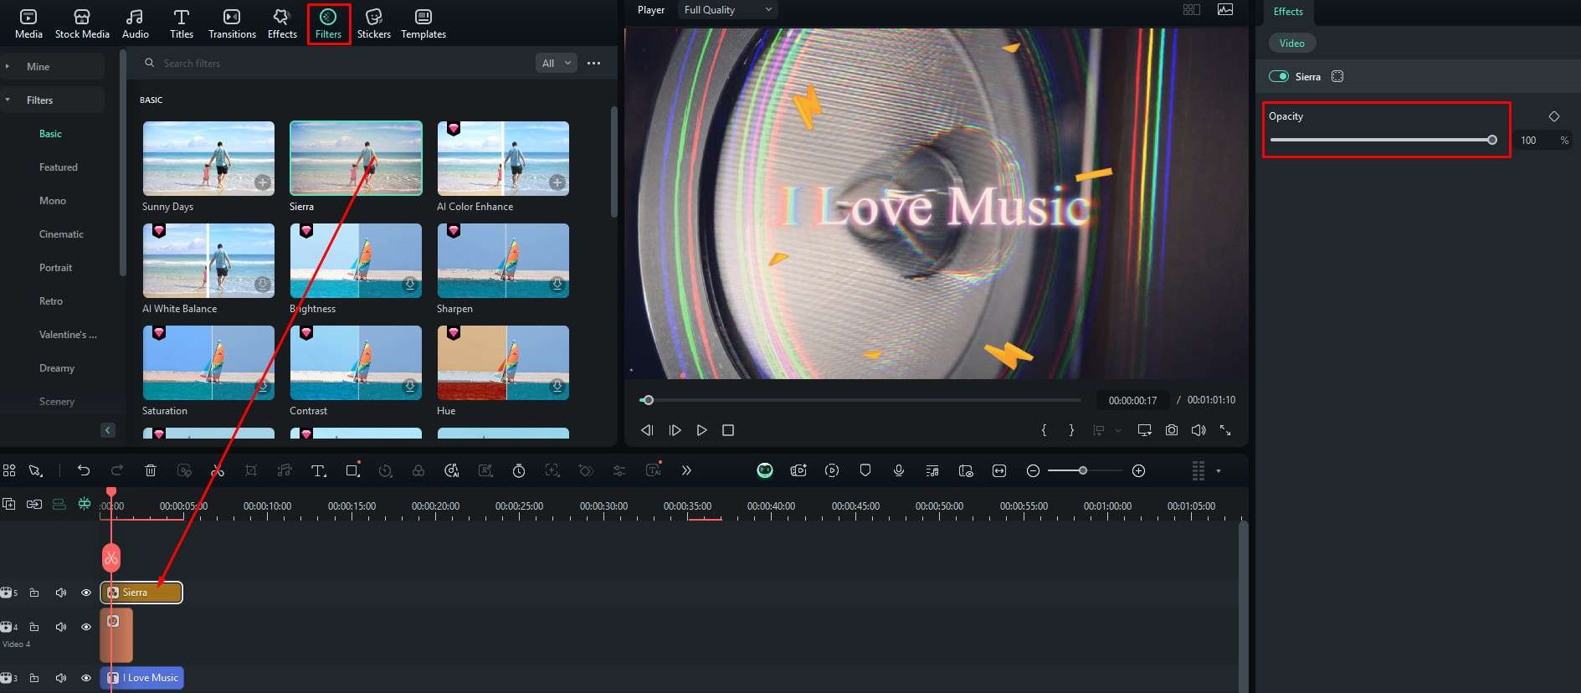Click the Marker shield icon in toolbar
Screen dimensions: 1581x693
(865, 470)
